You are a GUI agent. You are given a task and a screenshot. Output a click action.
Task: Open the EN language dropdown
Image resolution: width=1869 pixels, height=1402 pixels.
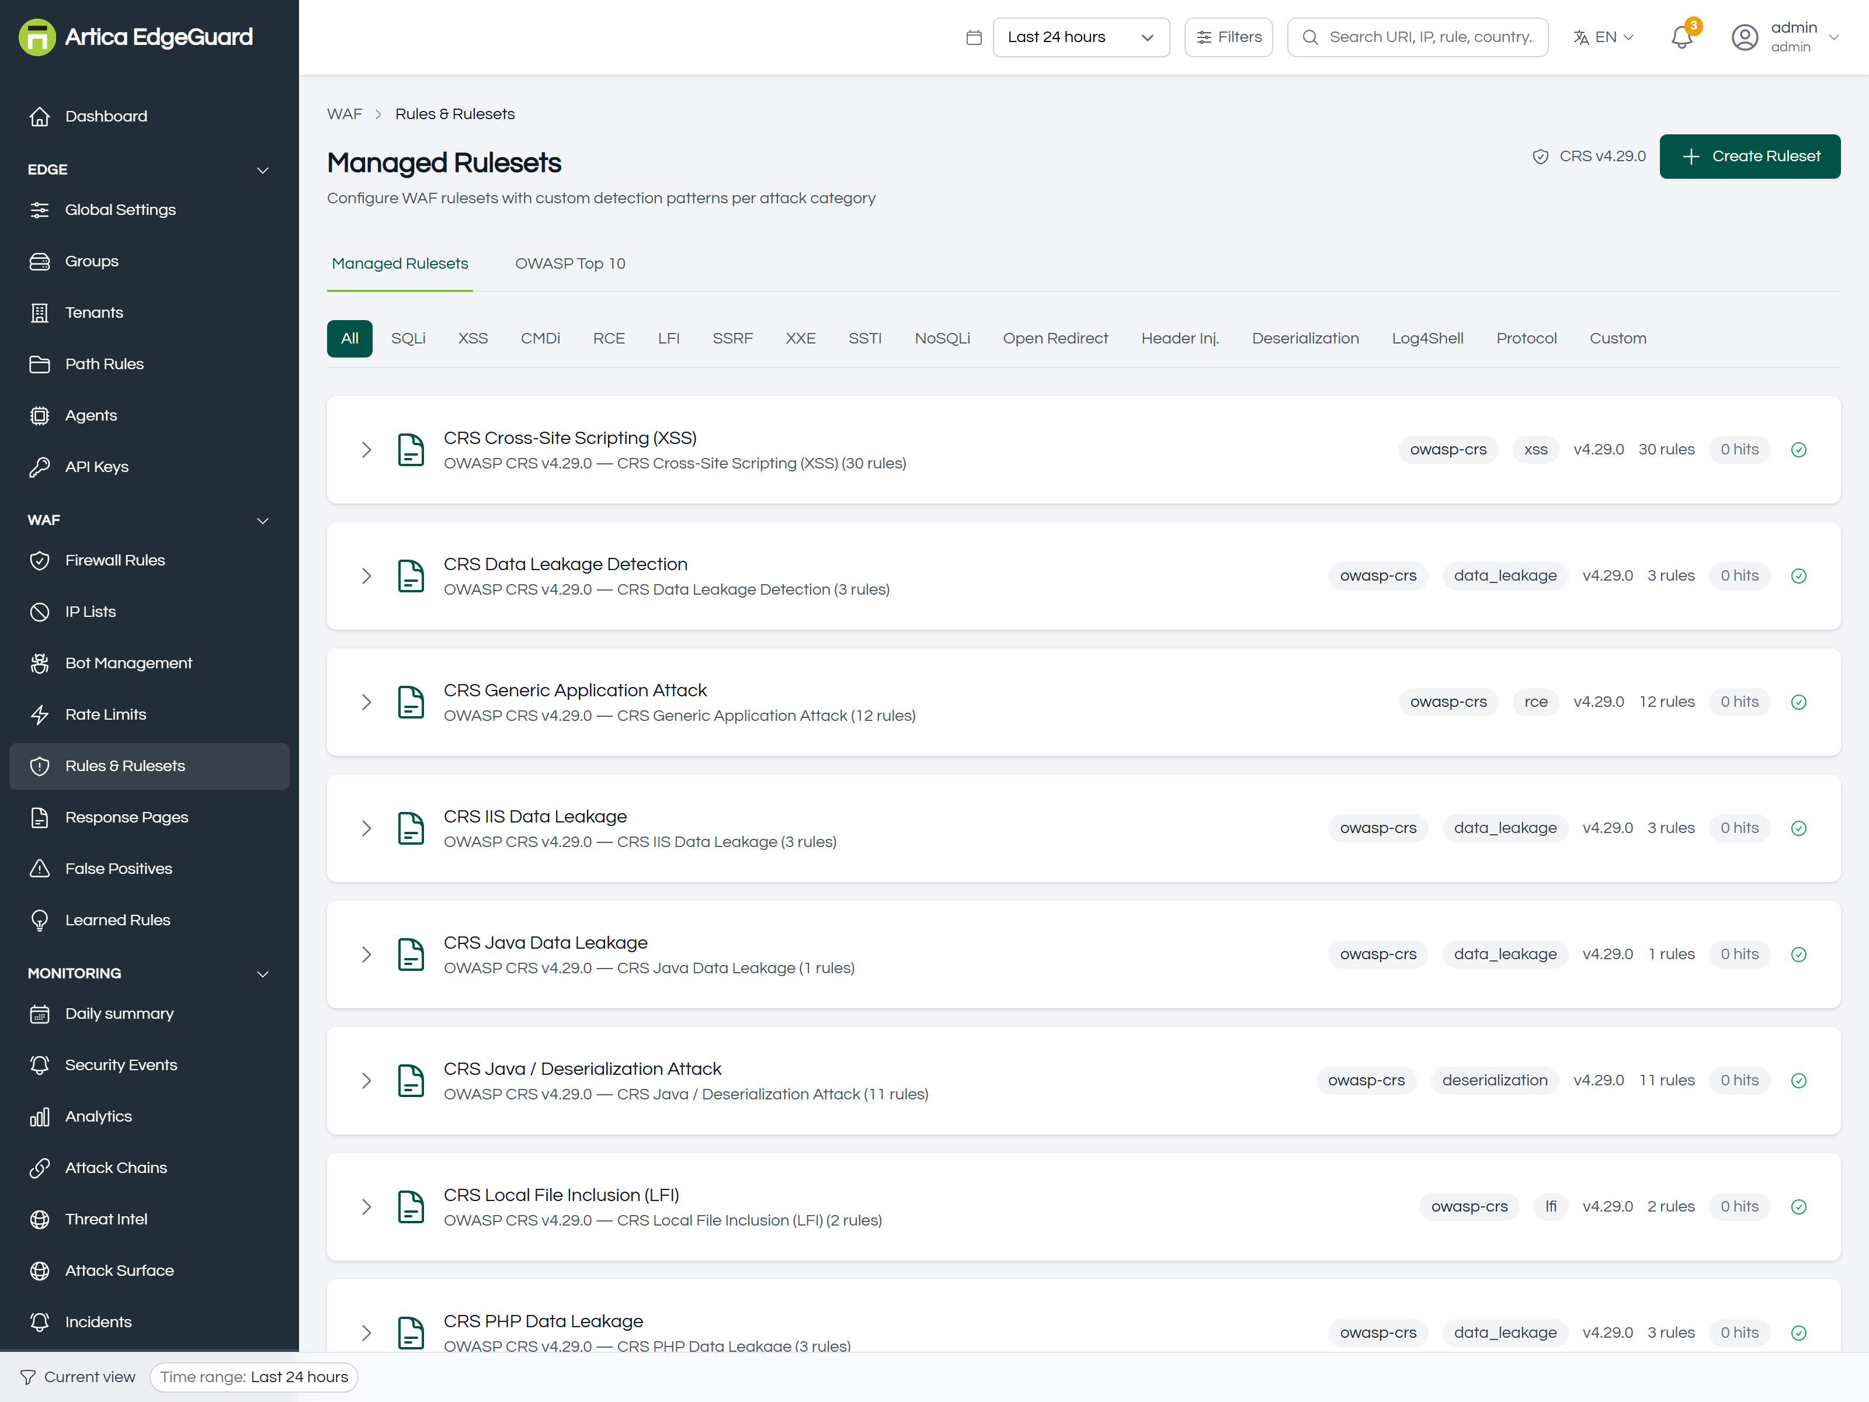(x=1604, y=37)
